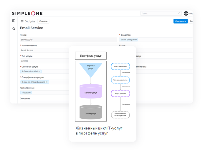Click the Портфель услуг box
The width and height of the screenshot is (205, 154).
pos(91,56)
